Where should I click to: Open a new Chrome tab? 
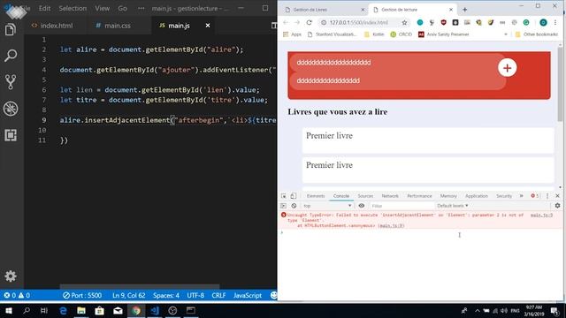(464, 10)
